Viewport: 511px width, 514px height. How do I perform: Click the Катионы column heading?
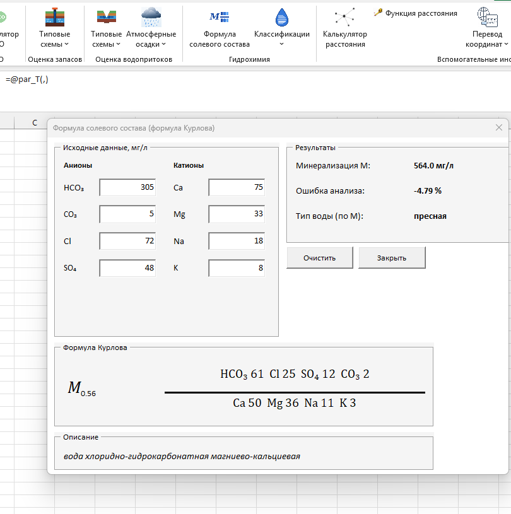(189, 165)
